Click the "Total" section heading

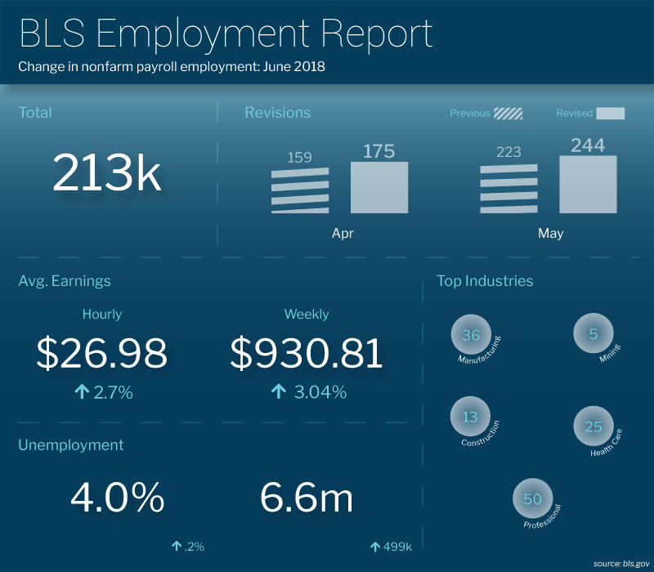[x=35, y=113]
